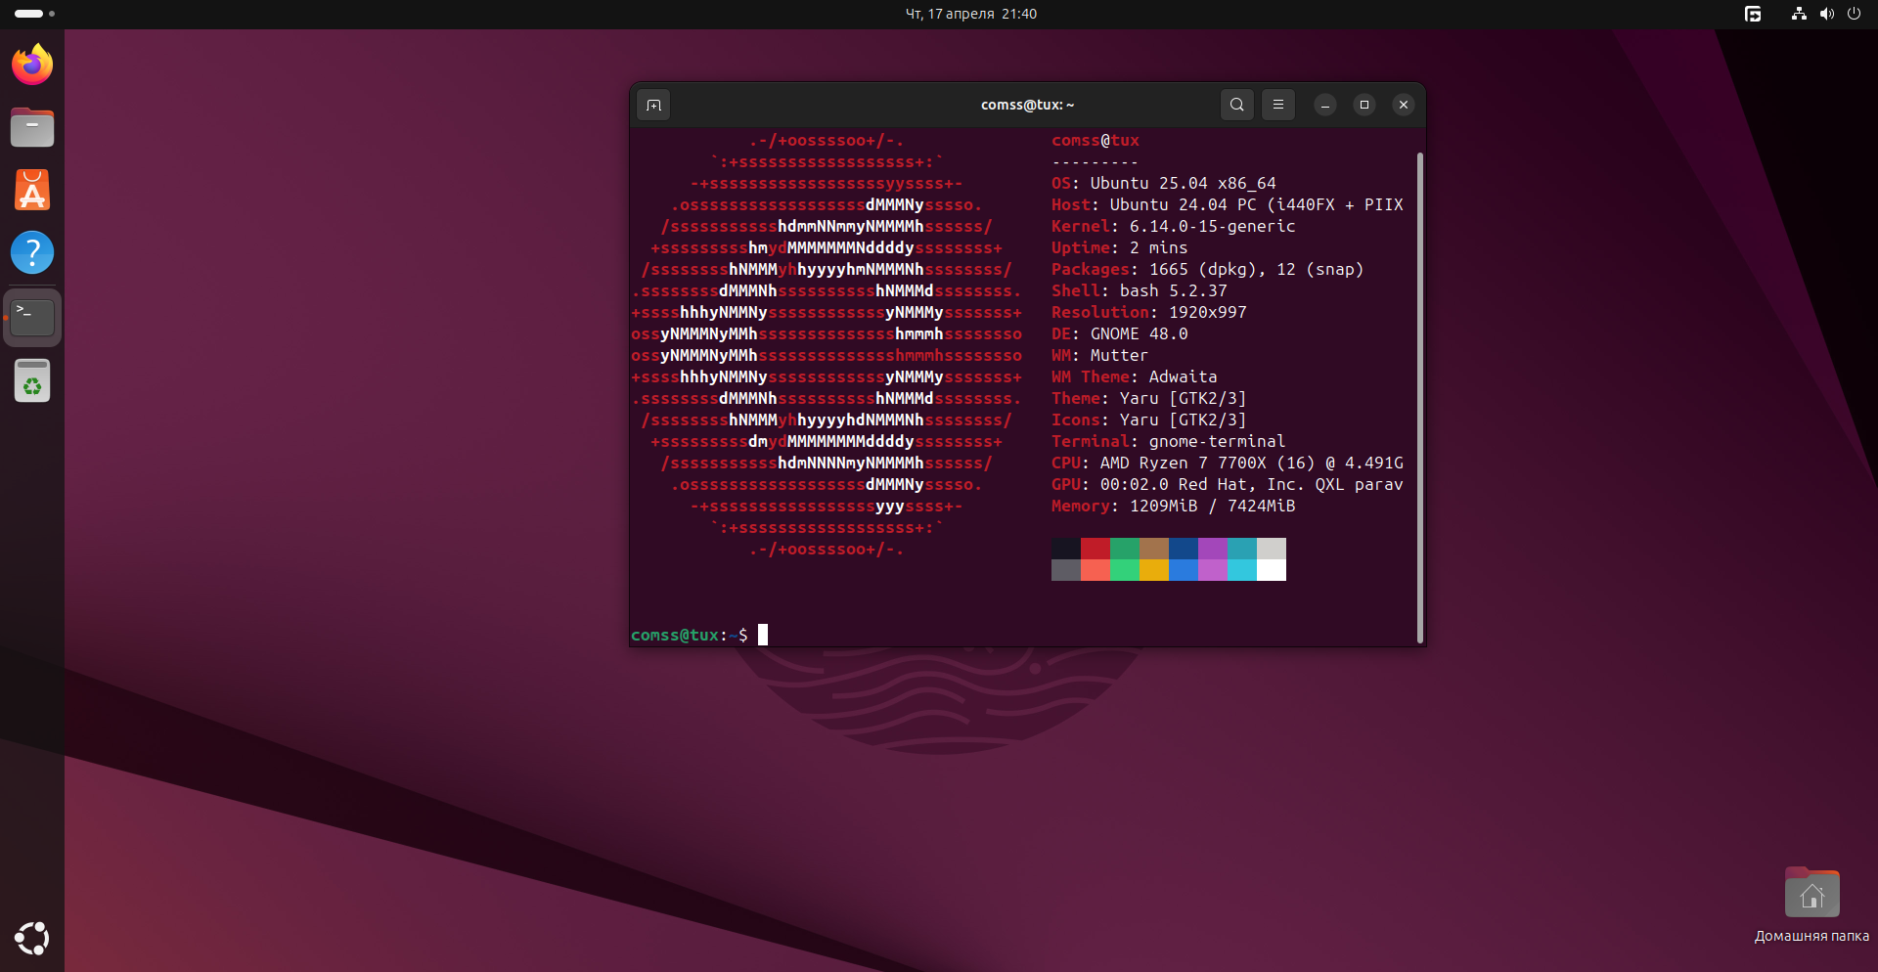Open the Files manager in the dock

click(32, 127)
